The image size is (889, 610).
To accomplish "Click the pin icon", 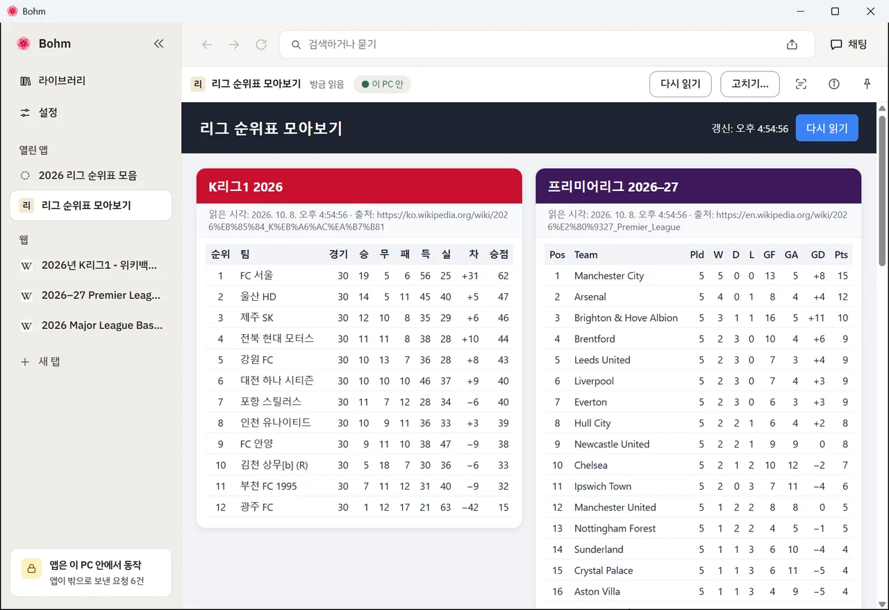I will pyautogui.click(x=867, y=84).
